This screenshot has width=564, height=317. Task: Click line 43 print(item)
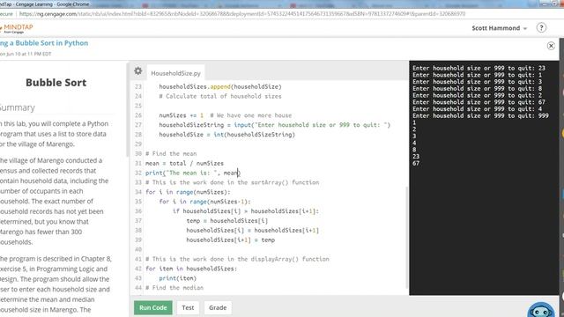tap(178, 278)
